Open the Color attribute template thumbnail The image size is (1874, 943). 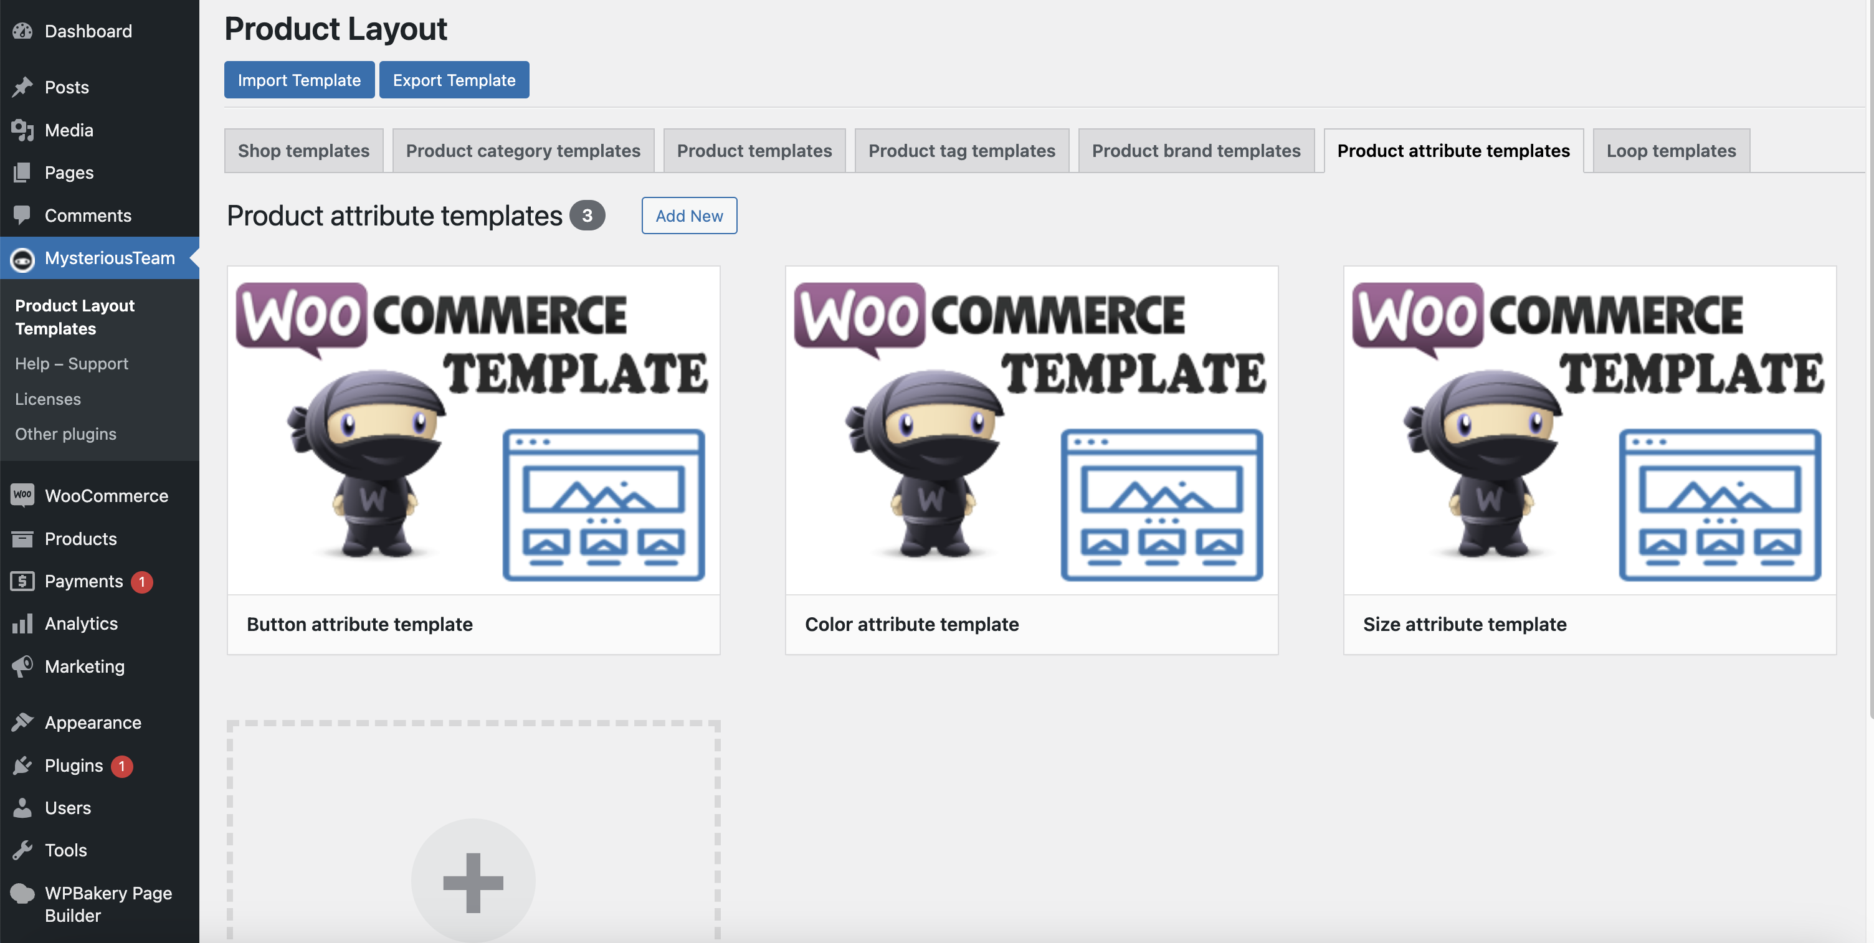(x=1031, y=430)
